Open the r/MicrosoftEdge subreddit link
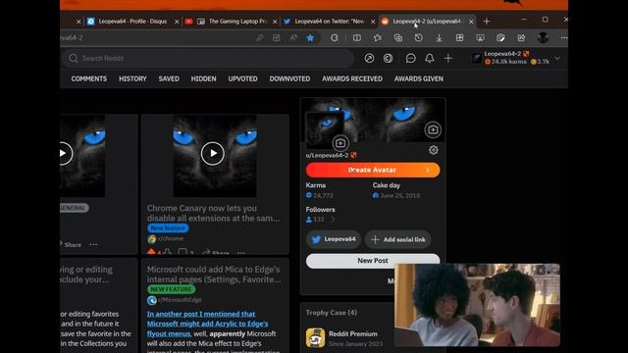Screen dimensions: 628x353 click(180, 300)
